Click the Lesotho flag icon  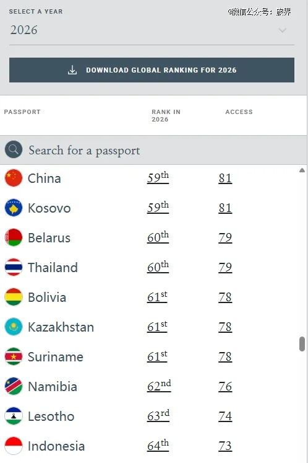pos(14,416)
